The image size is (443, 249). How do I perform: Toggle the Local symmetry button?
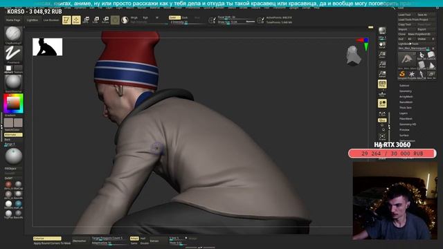tap(382, 103)
